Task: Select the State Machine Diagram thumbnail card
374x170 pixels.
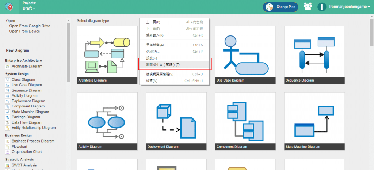Action: pos(314,121)
